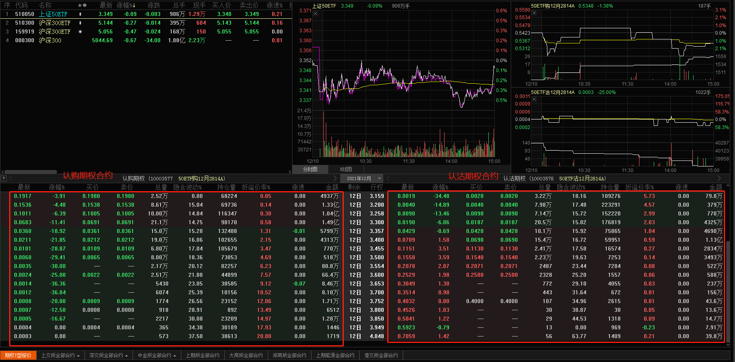735x362 pixels.
Task: Click 持仓量 header in put options table
Action: (x=610, y=187)
